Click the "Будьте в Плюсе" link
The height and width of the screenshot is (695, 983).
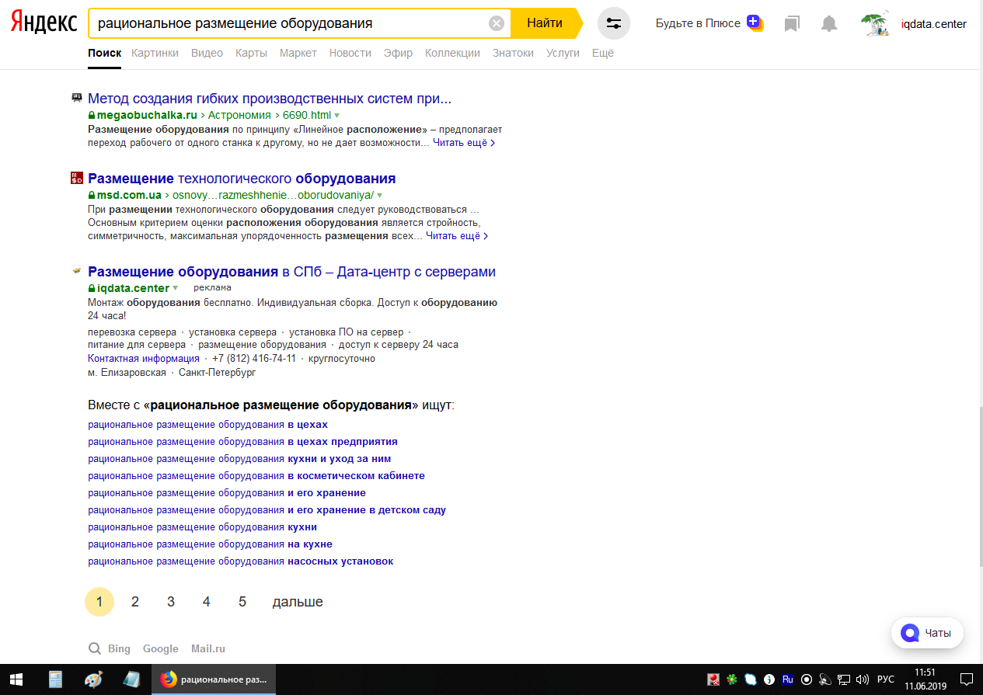point(699,23)
